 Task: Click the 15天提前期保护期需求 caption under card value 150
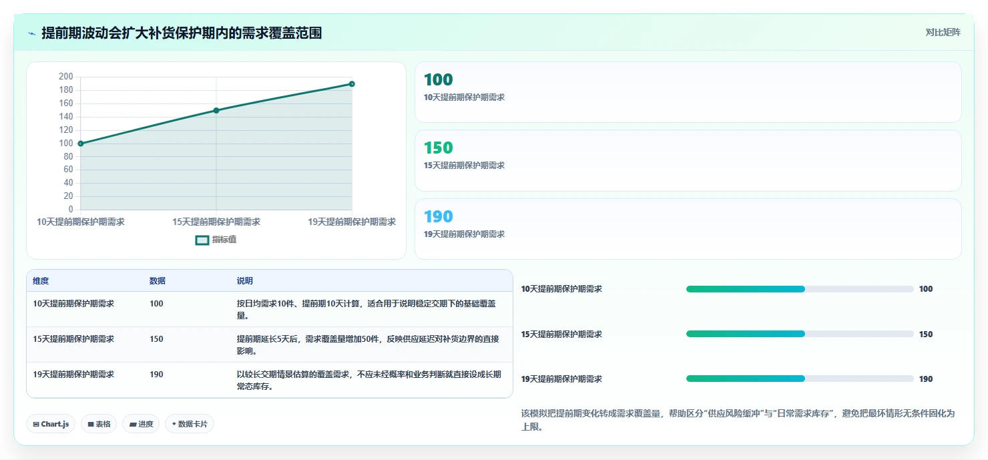pyautogui.click(x=464, y=166)
